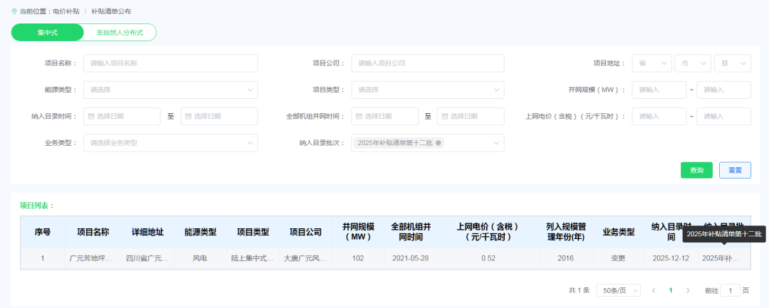The width and height of the screenshot is (769, 308).
Task: Remove the 2025年补贴清单第十二批 tag
Action: point(439,143)
